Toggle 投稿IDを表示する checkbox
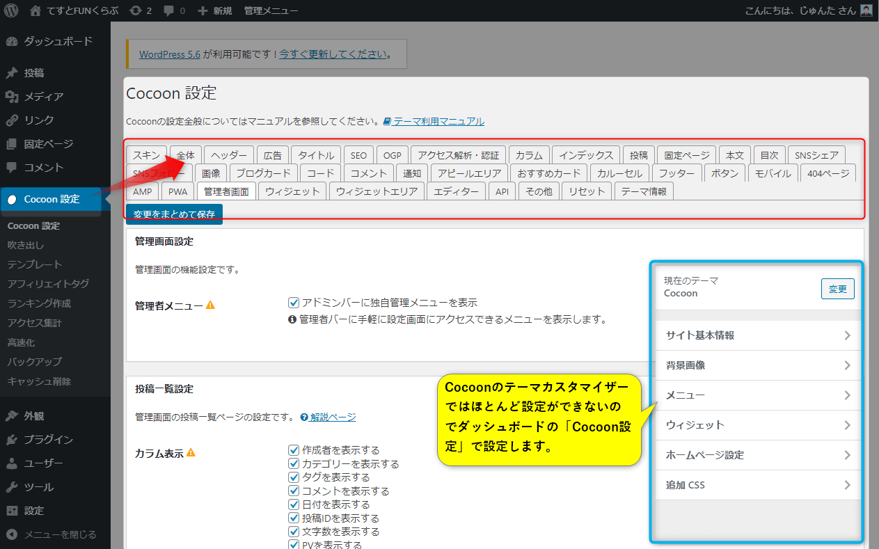 coord(294,518)
